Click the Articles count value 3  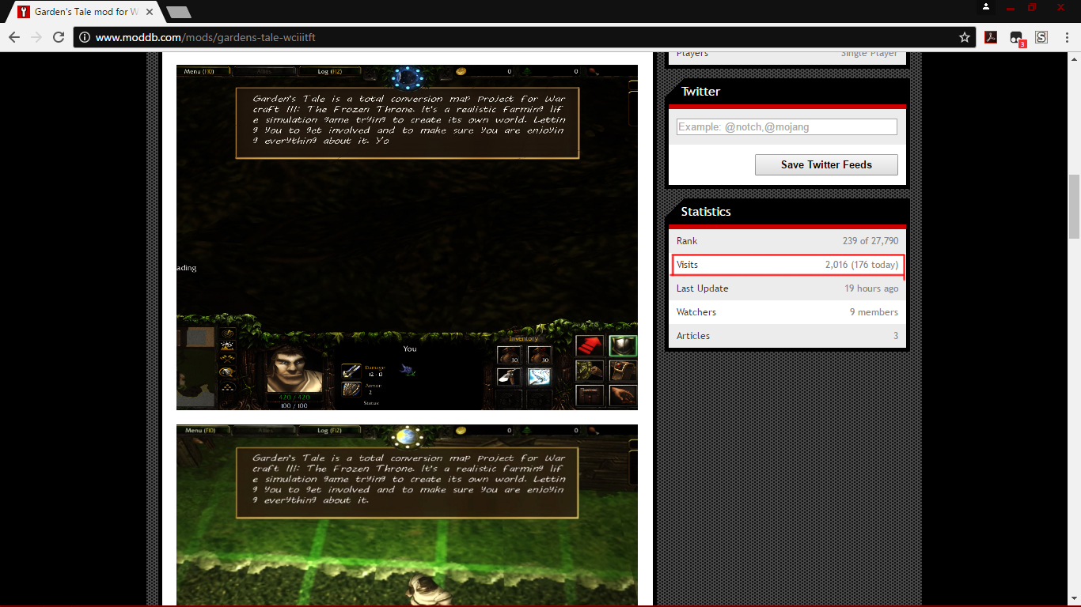point(896,336)
